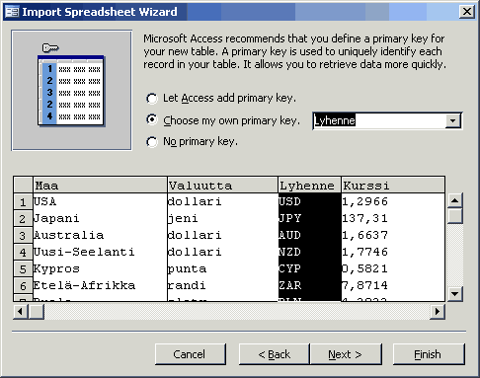
Task: Click the scroll down arrow of the preview
Action: click(x=454, y=294)
